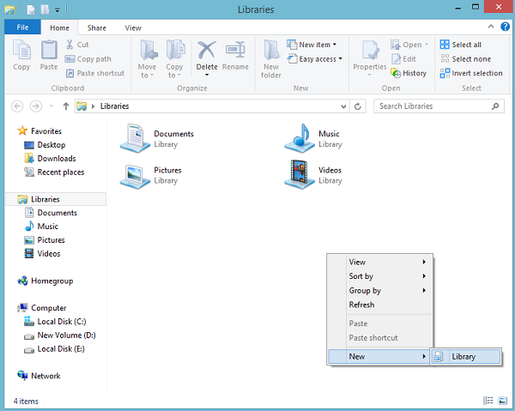
Task: Click the Edit command in Open group
Action: (x=403, y=59)
